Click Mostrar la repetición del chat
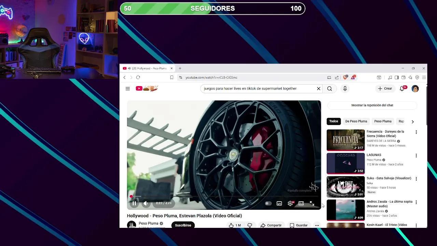 372,105
